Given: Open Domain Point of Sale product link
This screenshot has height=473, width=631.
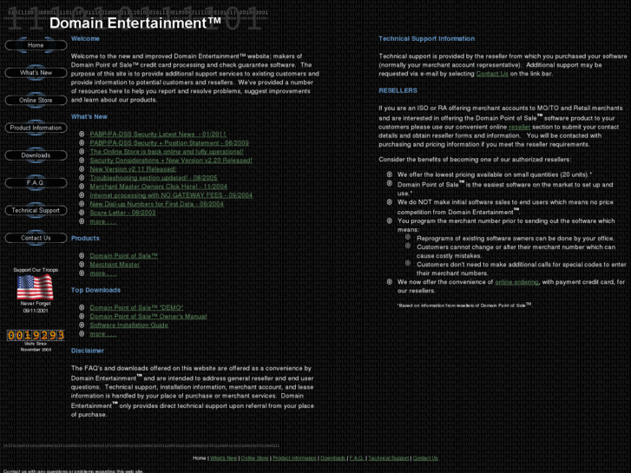Looking at the screenshot, I should (x=123, y=256).
